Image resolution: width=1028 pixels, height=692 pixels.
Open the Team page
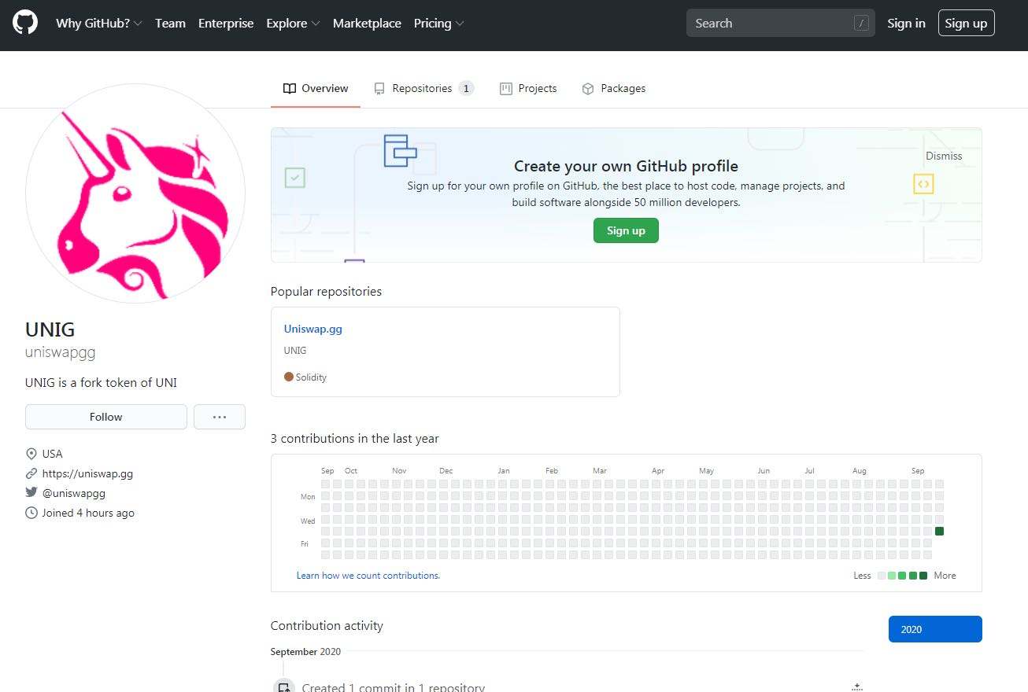pyautogui.click(x=170, y=24)
